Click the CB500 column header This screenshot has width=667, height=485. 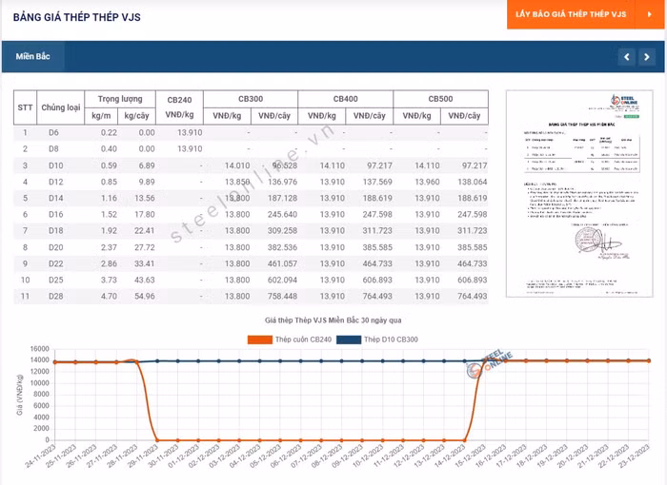click(440, 99)
